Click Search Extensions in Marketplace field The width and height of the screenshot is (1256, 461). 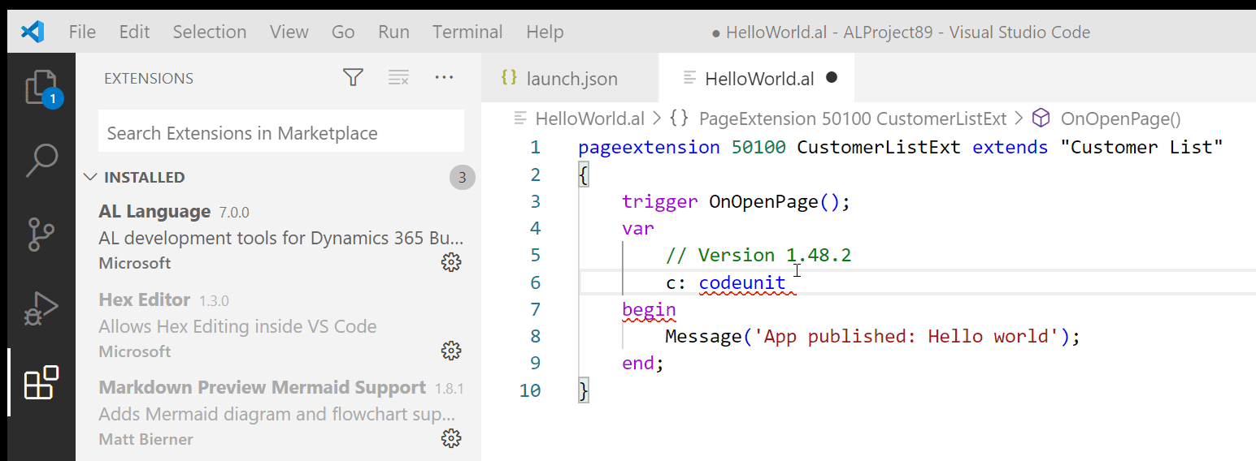coord(281,132)
